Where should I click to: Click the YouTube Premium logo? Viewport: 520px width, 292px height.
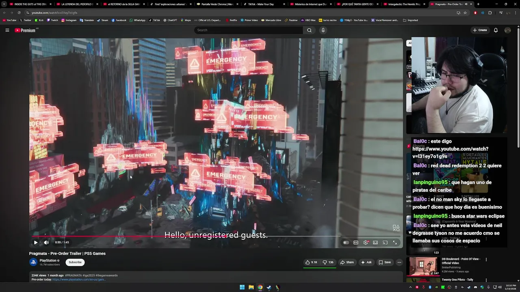pyautogui.click(x=25, y=30)
